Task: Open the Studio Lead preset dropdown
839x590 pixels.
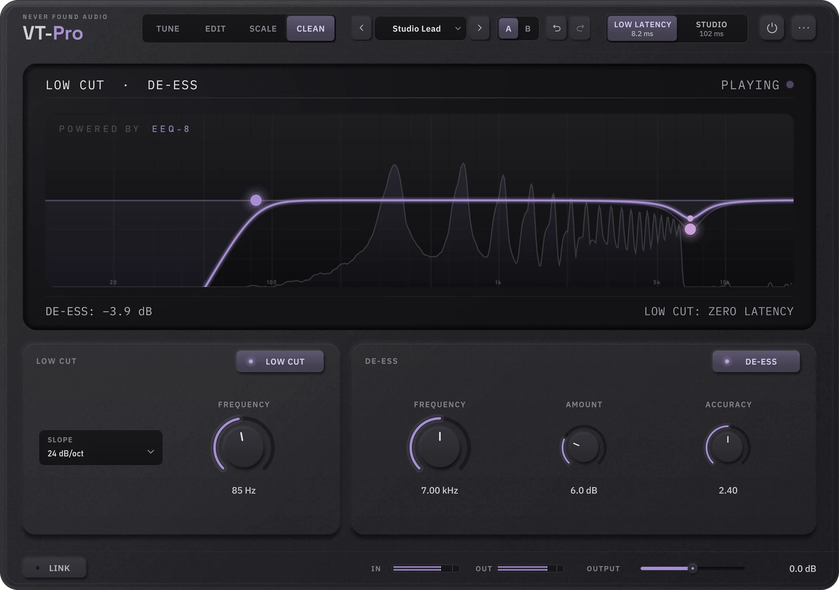Action: pyautogui.click(x=421, y=28)
